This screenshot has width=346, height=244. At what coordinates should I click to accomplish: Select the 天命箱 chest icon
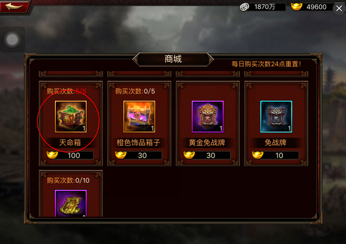[x=70, y=116]
